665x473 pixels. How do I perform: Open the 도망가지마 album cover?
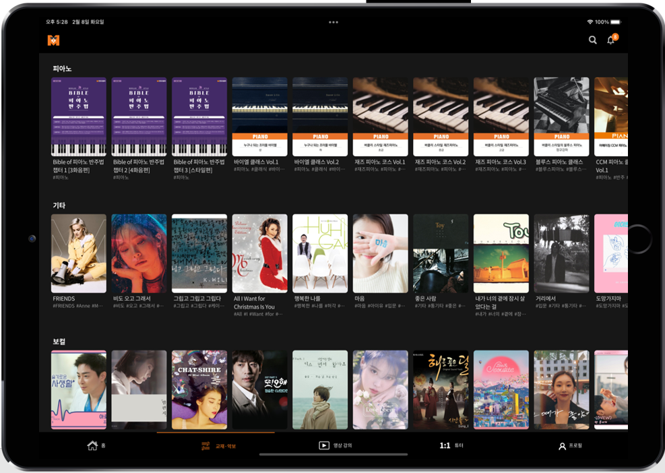pyautogui.click(x=611, y=253)
